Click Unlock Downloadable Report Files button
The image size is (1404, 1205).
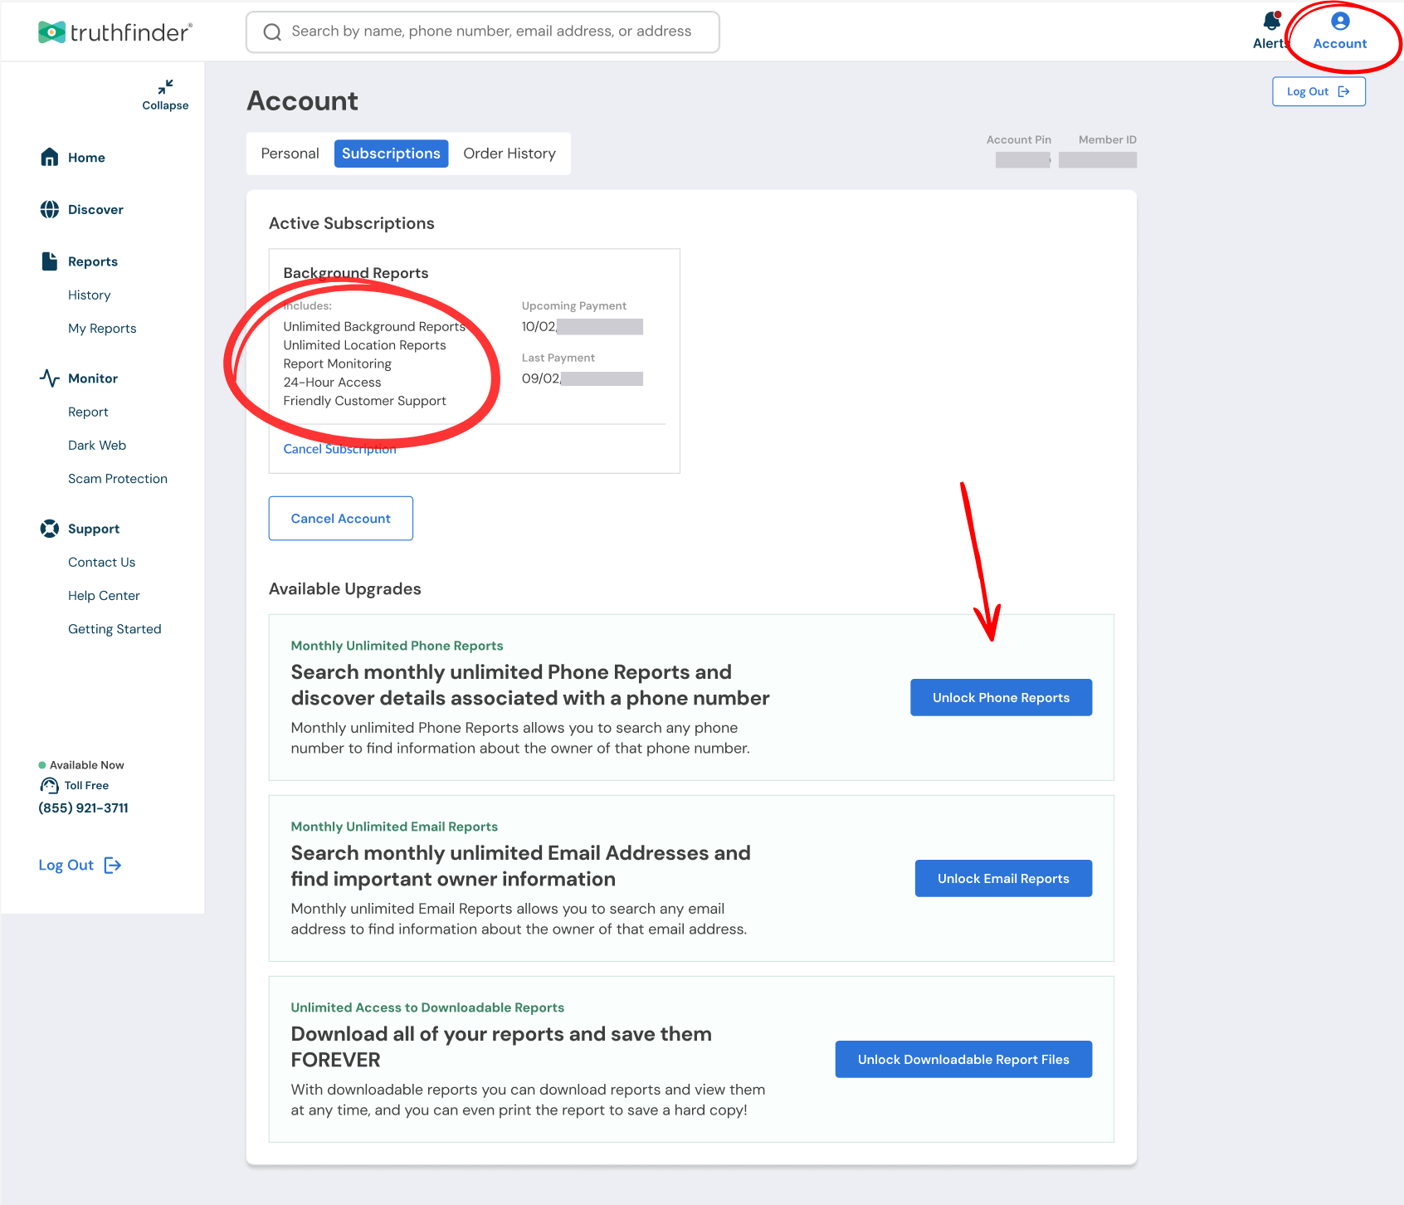pos(963,1060)
